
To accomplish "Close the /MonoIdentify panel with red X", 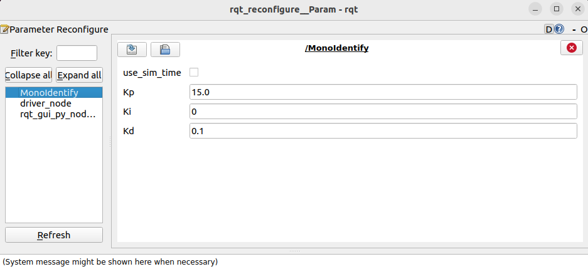I will pos(572,48).
